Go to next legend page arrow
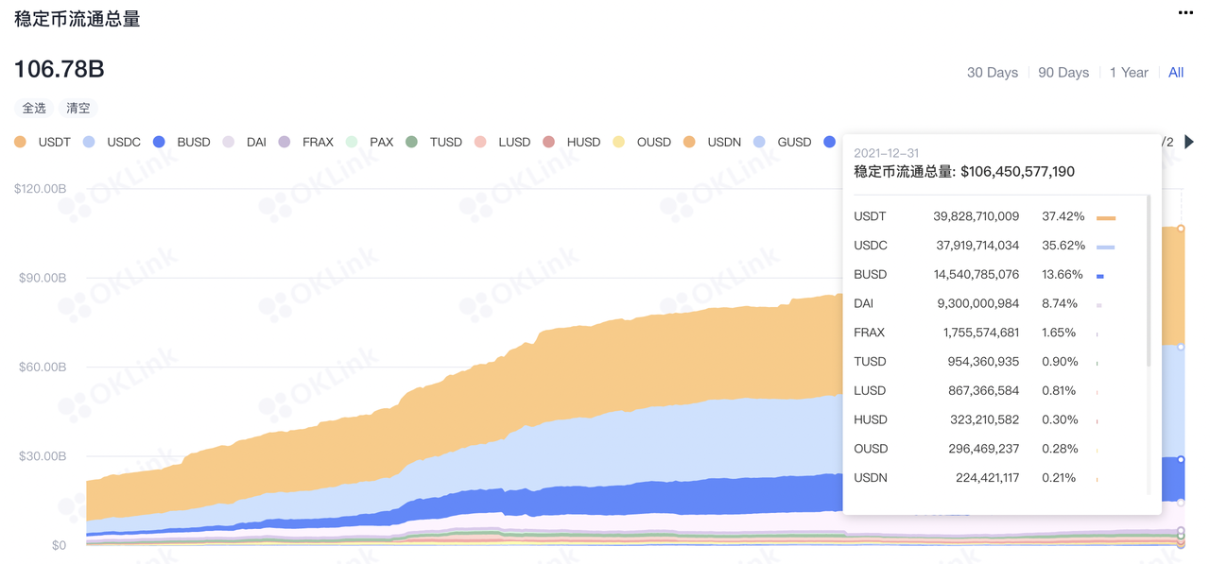This screenshot has width=1210, height=564. tap(1189, 142)
